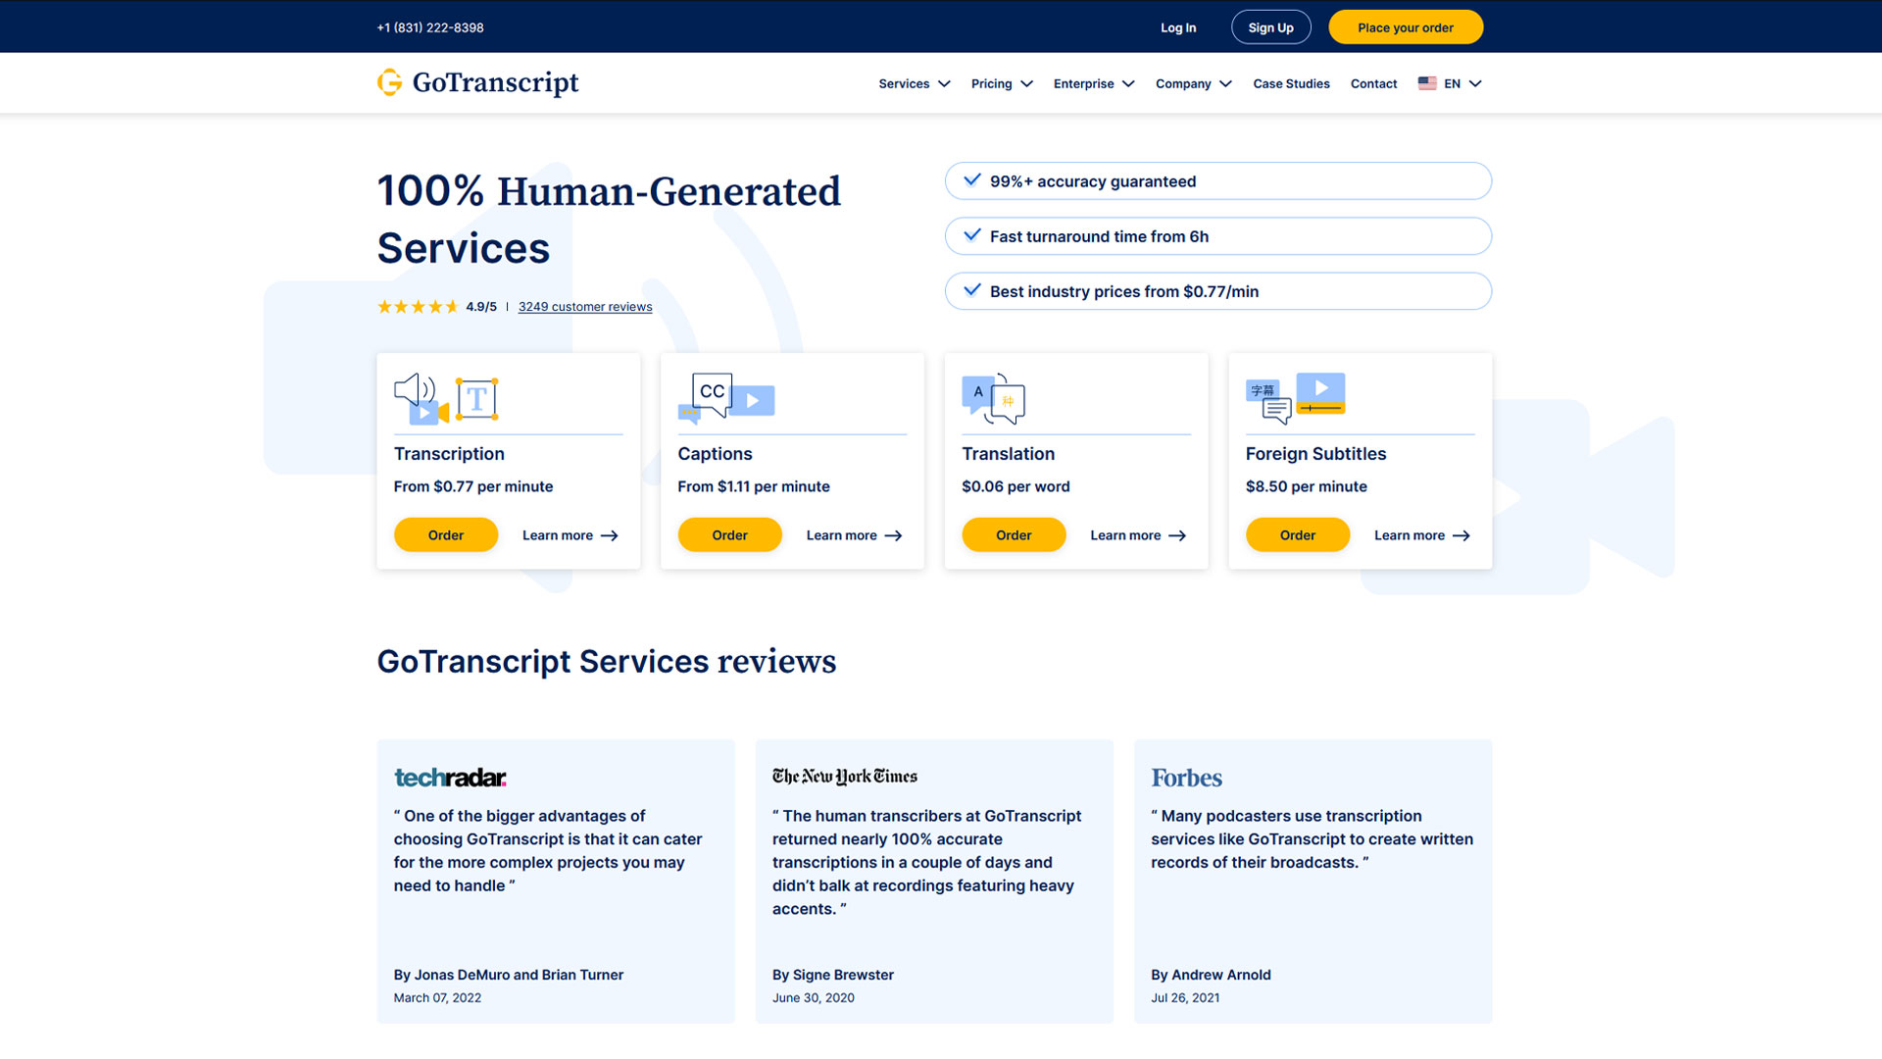Open the 3249 customer reviews link
The image size is (1882, 1059).
click(x=585, y=307)
